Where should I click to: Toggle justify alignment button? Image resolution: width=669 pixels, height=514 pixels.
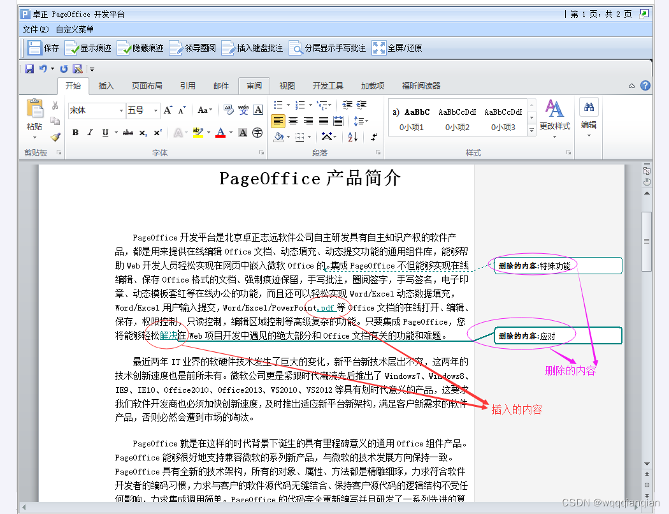point(324,121)
